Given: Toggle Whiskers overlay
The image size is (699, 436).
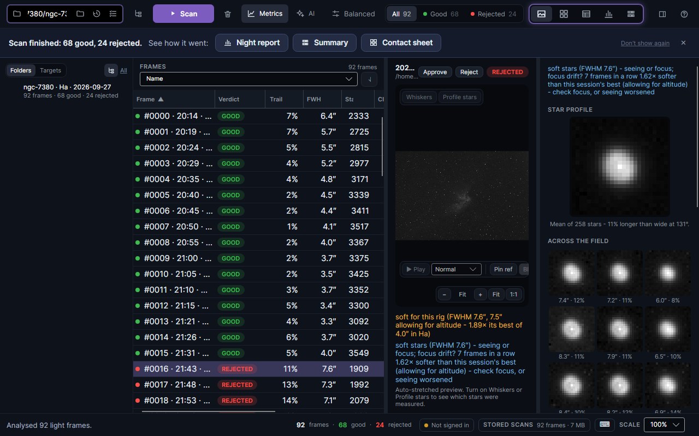Looking at the screenshot, I should pyautogui.click(x=419, y=97).
